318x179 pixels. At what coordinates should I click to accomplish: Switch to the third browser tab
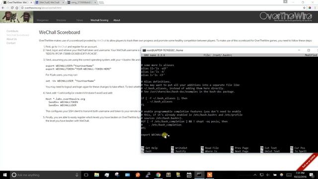[x=81, y=2]
